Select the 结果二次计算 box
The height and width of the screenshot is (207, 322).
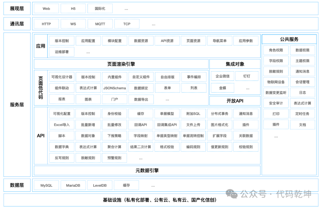pos(141,147)
